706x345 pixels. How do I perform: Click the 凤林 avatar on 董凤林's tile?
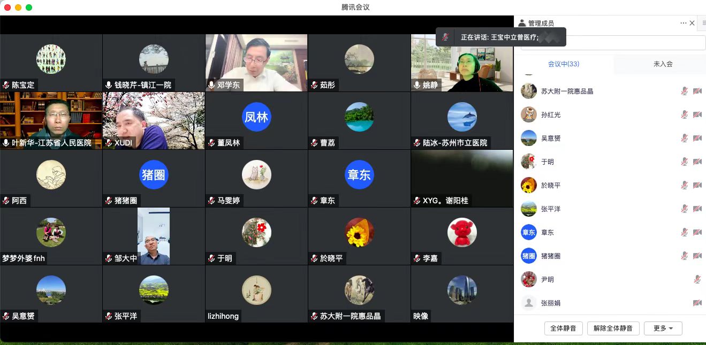256,117
